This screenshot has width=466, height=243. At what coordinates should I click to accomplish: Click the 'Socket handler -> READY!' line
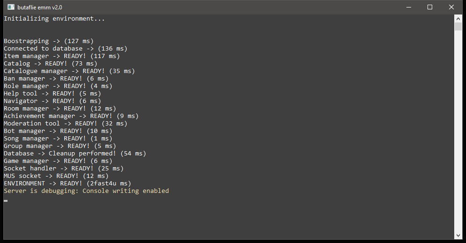click(63, 169)
